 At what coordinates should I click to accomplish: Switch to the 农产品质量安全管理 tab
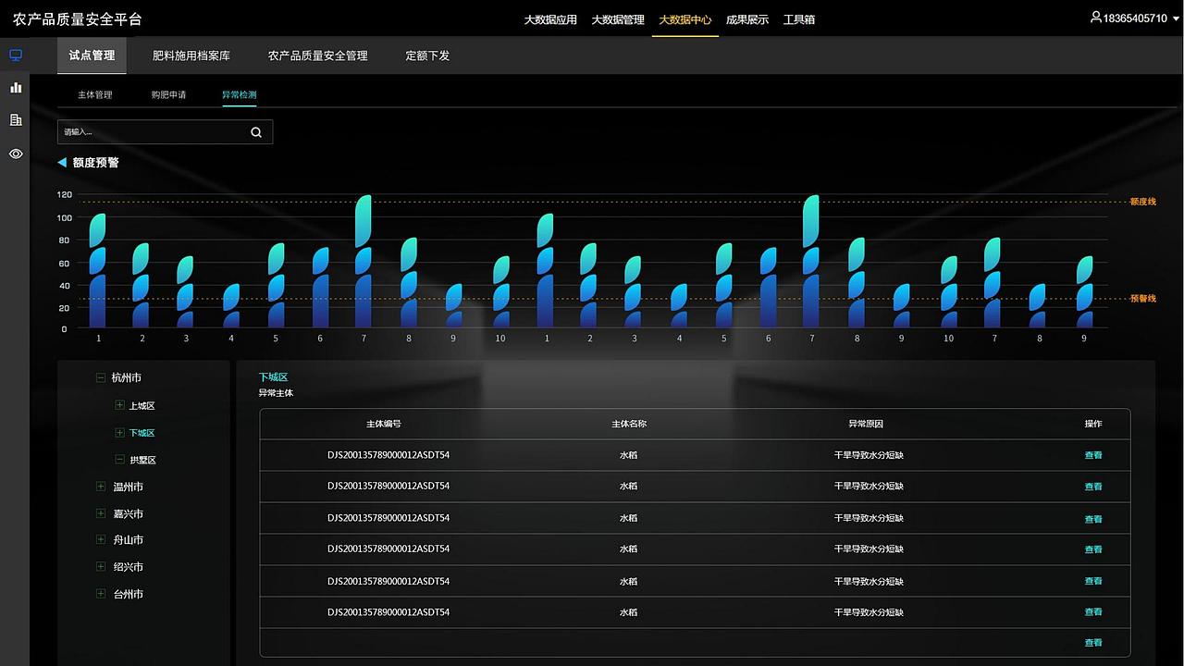coord(318,55)
